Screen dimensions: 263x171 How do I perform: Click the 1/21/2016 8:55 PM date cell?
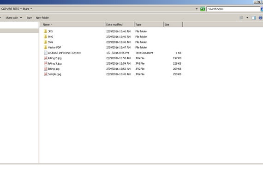tap(118, 53)
